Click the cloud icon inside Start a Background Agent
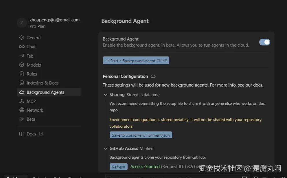The height and width of the screenshot is (178, 287). (x=107, y=60)
